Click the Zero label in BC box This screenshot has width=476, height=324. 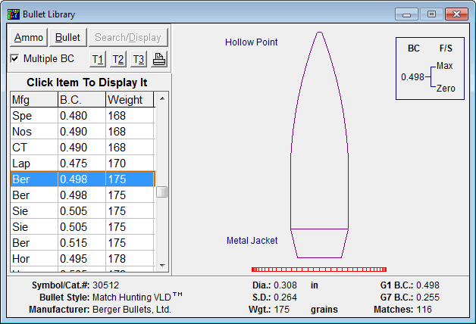coord(446,89)
